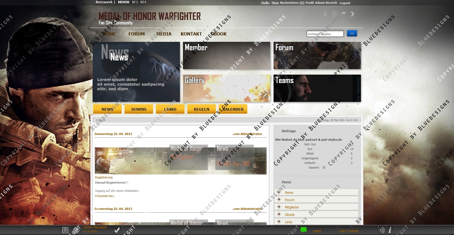Open the Gallery tile
The height and width of the screenshot is (235, 454).
tap(227, 88)
